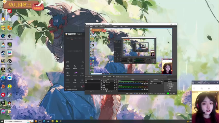Open transition properties gear in the transitions dock

(162, 81)
